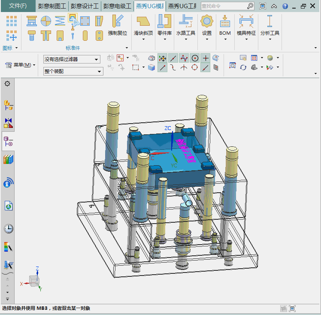Image resolution: width=321 pixels, height=315 pixels.
Task: Click the rounded oval block icon
Action: click(x=85, y=36)
